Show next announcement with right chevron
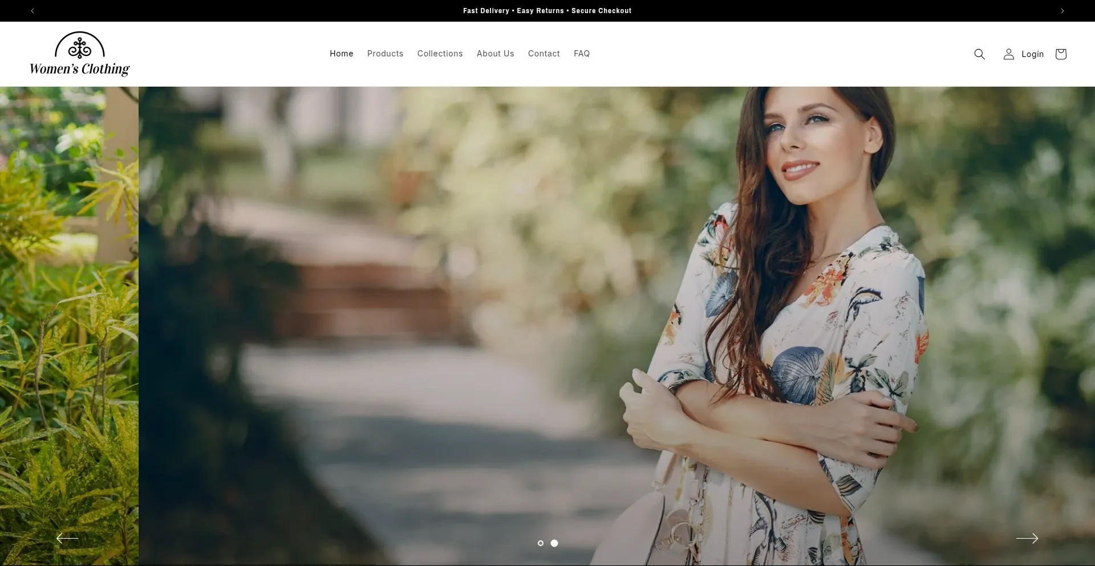 1062,11
